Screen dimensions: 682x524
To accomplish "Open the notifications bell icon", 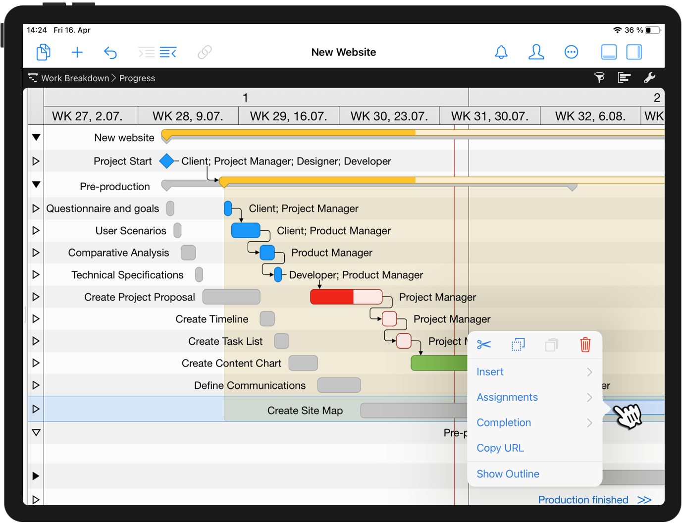I will pos(501,52).
